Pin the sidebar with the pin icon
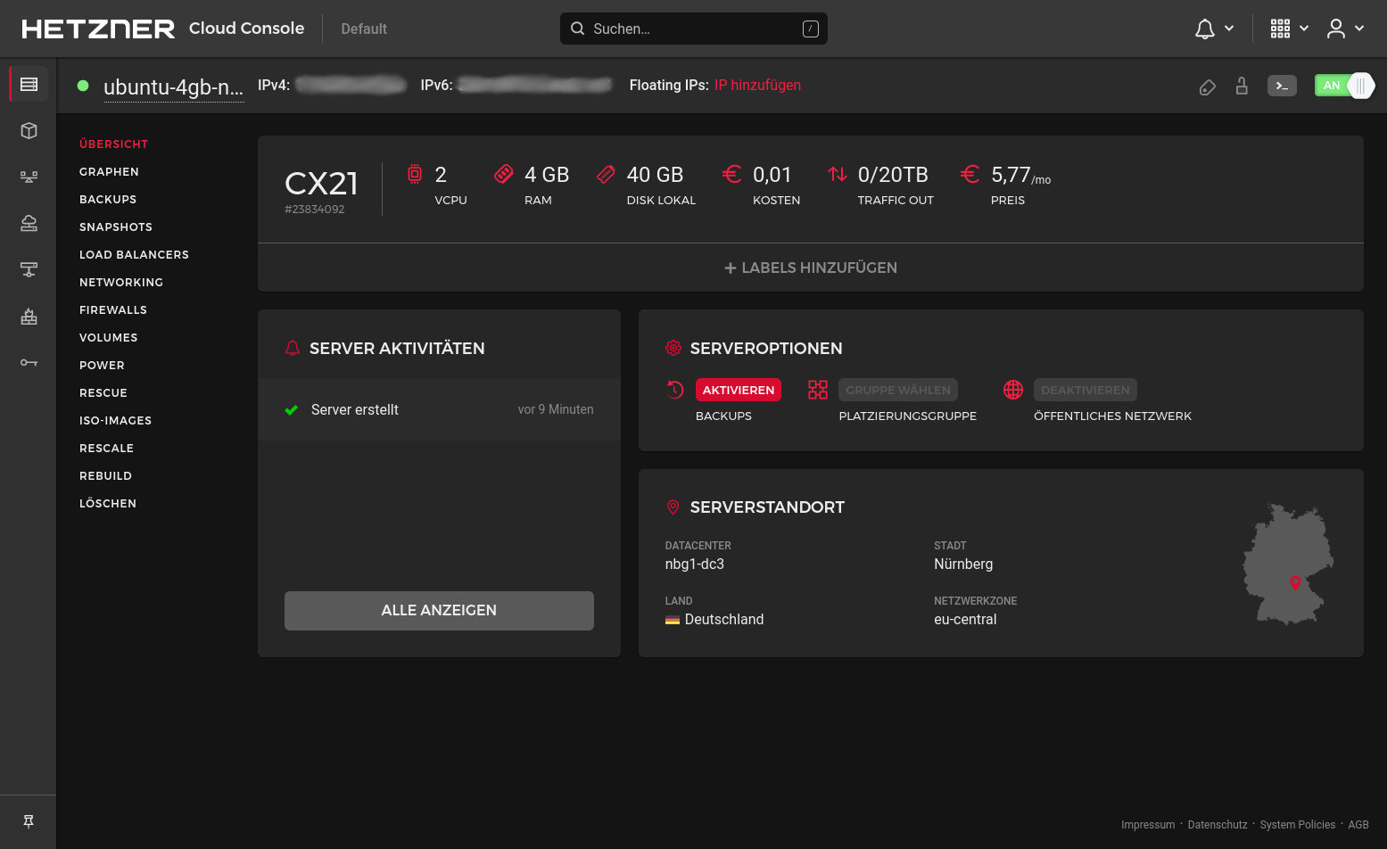Viewport: 1387px width, 849px height. (29, 821)
